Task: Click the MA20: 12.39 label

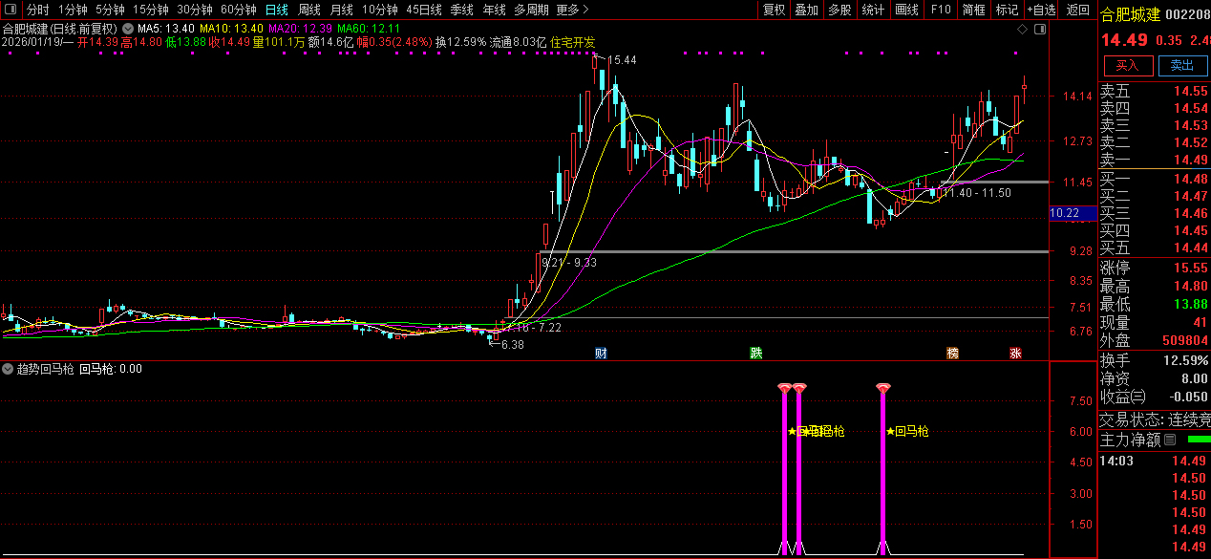Action: pyautogui.click(x=300, y=29)
